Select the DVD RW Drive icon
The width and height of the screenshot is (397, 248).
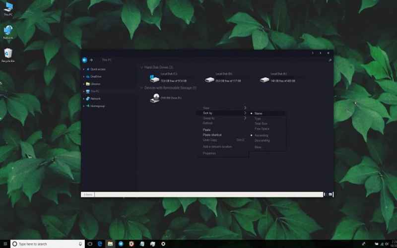pos(155,98)
